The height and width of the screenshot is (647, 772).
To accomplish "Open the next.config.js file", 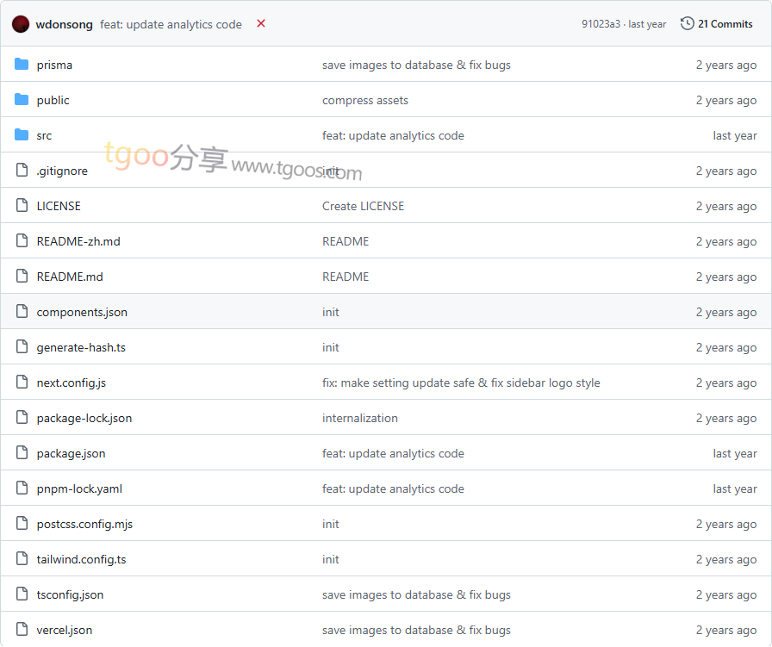I will [72, 383].
